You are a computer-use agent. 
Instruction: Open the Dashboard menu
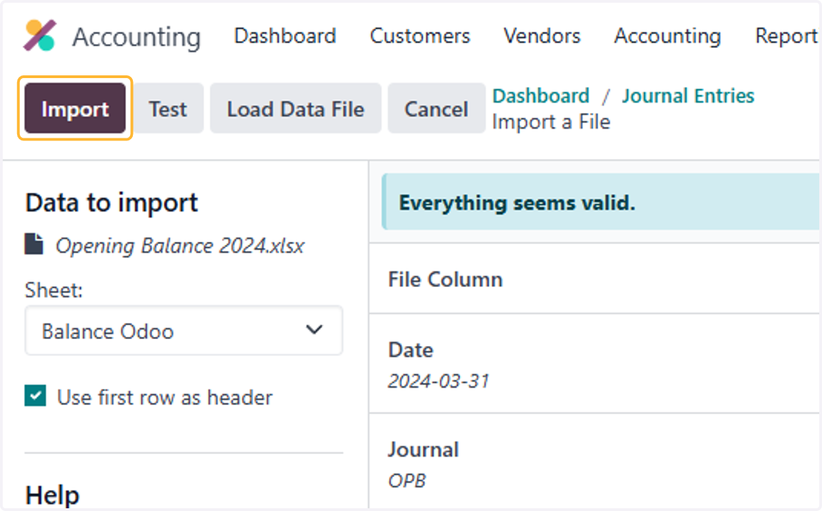(x=285, y=36)
